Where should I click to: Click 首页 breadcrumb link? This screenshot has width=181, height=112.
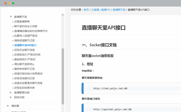[x=86, y=10]
